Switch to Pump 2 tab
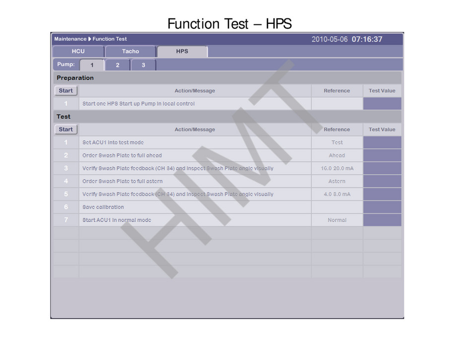 click(118, 65)
